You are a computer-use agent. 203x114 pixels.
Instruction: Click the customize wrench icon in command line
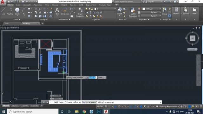point(47,102)
